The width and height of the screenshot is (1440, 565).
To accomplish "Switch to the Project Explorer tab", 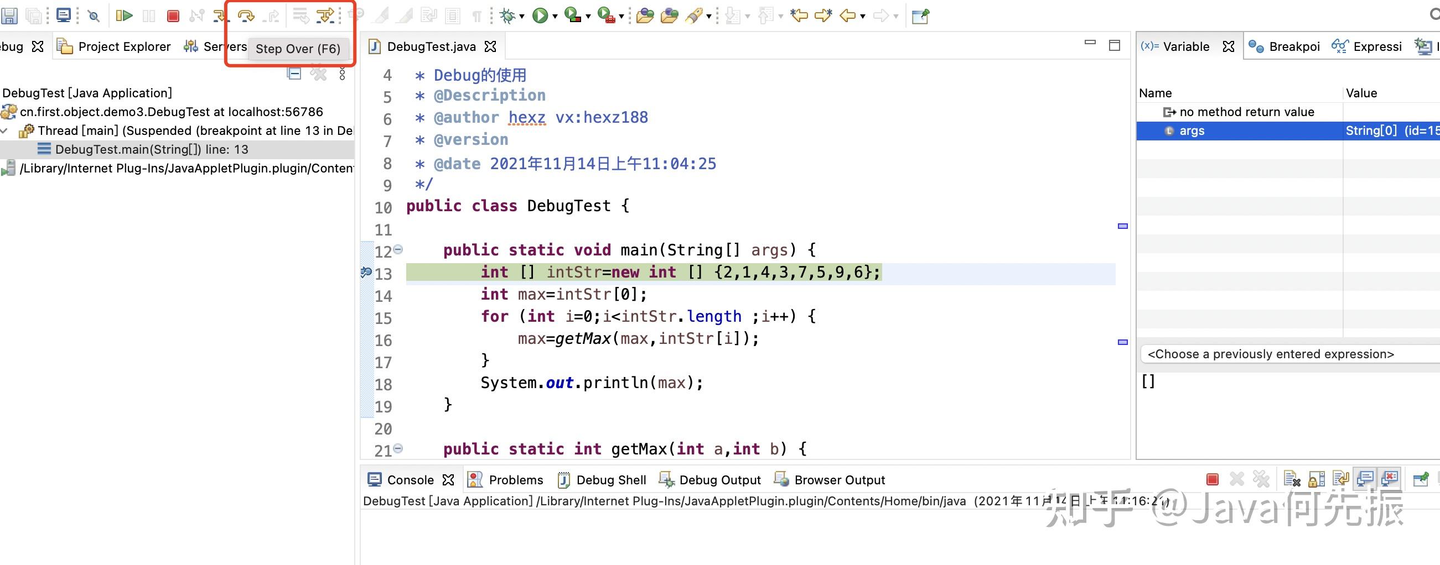I will tap(114, 46).
